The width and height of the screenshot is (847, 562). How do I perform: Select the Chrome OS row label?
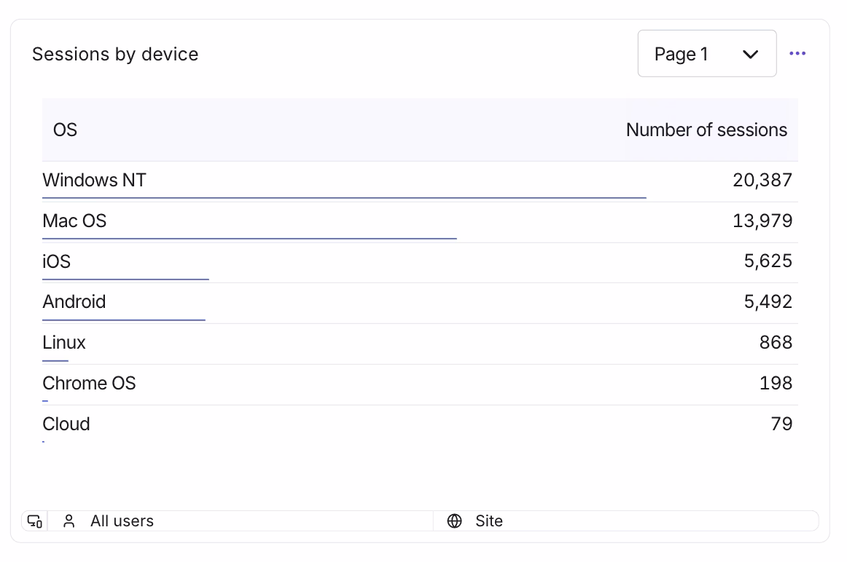89,384
